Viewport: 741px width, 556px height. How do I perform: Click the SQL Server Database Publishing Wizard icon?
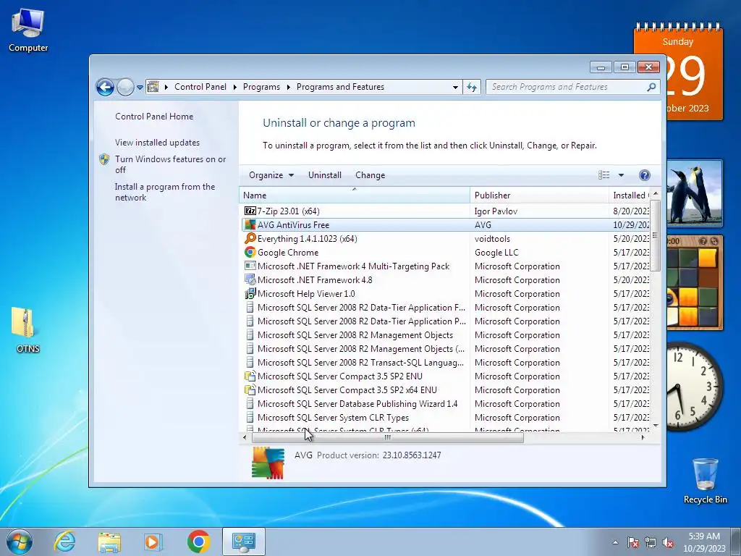point(250,403)
